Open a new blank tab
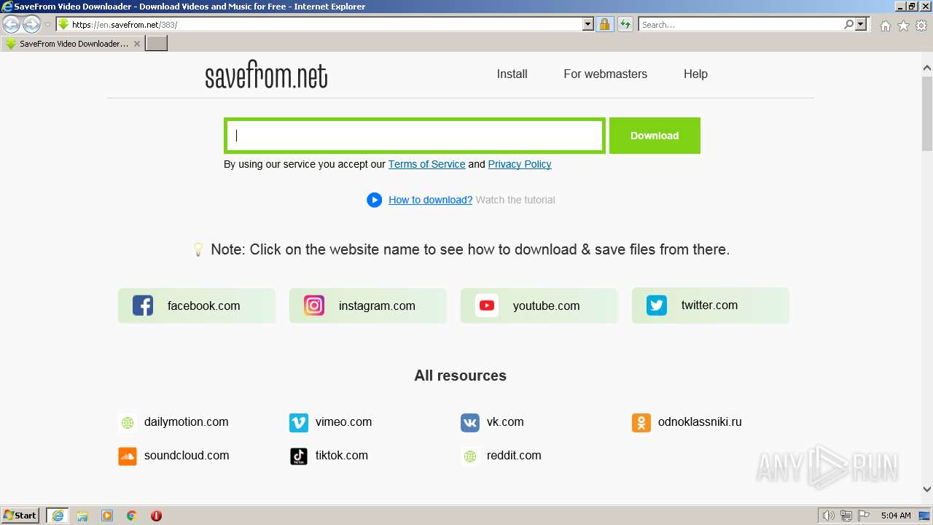The image size is (933, 525). 157,44
